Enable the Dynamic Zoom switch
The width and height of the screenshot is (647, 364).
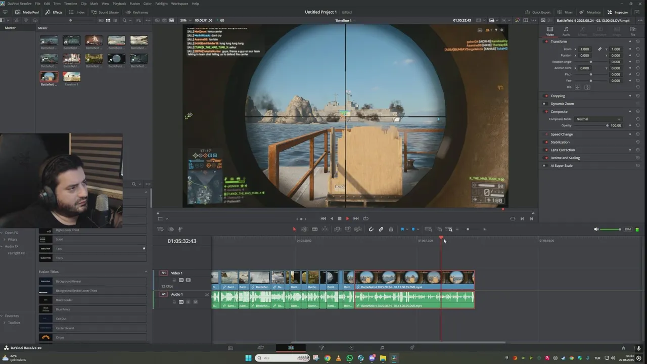544,104
